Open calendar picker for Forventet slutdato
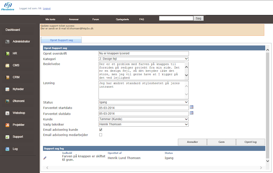Image resolution: width=273 pixels, height=173 pixels. pos(191,113)
